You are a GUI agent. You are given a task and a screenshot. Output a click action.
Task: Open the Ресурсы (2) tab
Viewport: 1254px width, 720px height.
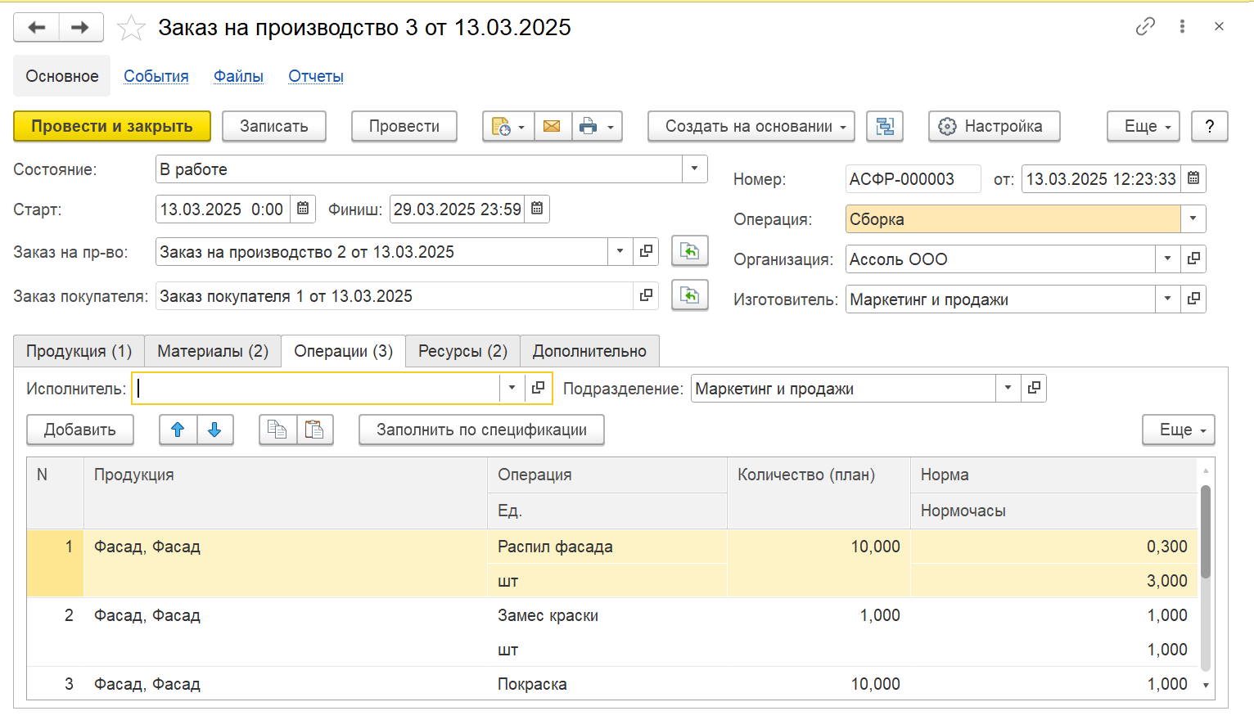pos(462,351)
